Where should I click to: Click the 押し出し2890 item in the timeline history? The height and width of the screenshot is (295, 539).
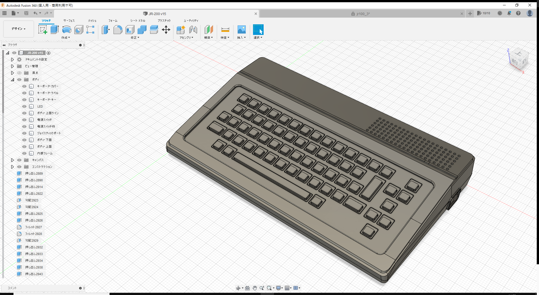34,180
